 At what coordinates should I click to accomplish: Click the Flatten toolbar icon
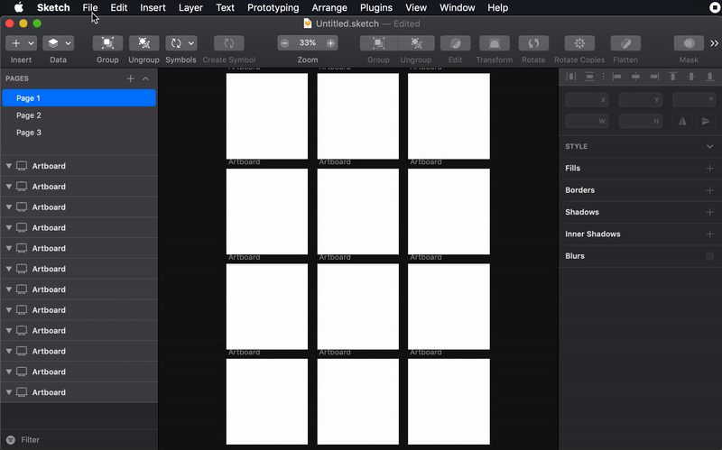click(625, 43)
